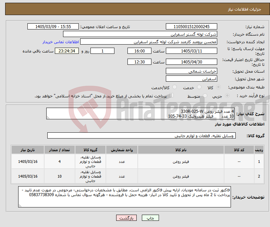The image size is (270, 227).
Task: Click date 1405/03/16 in row 1
Action: pyautogui.click(x=28, y=162)
